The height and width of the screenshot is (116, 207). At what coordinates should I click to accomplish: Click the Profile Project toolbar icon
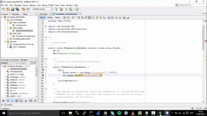click(77, 9)
